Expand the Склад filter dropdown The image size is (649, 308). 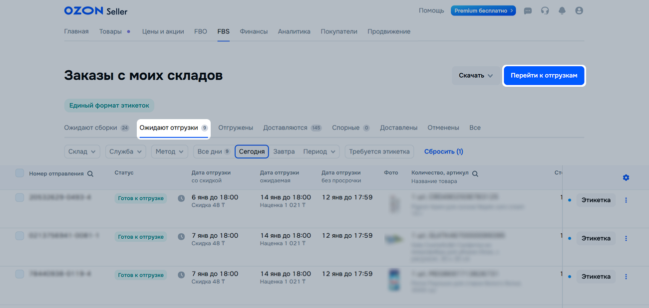tap(82, 152)
